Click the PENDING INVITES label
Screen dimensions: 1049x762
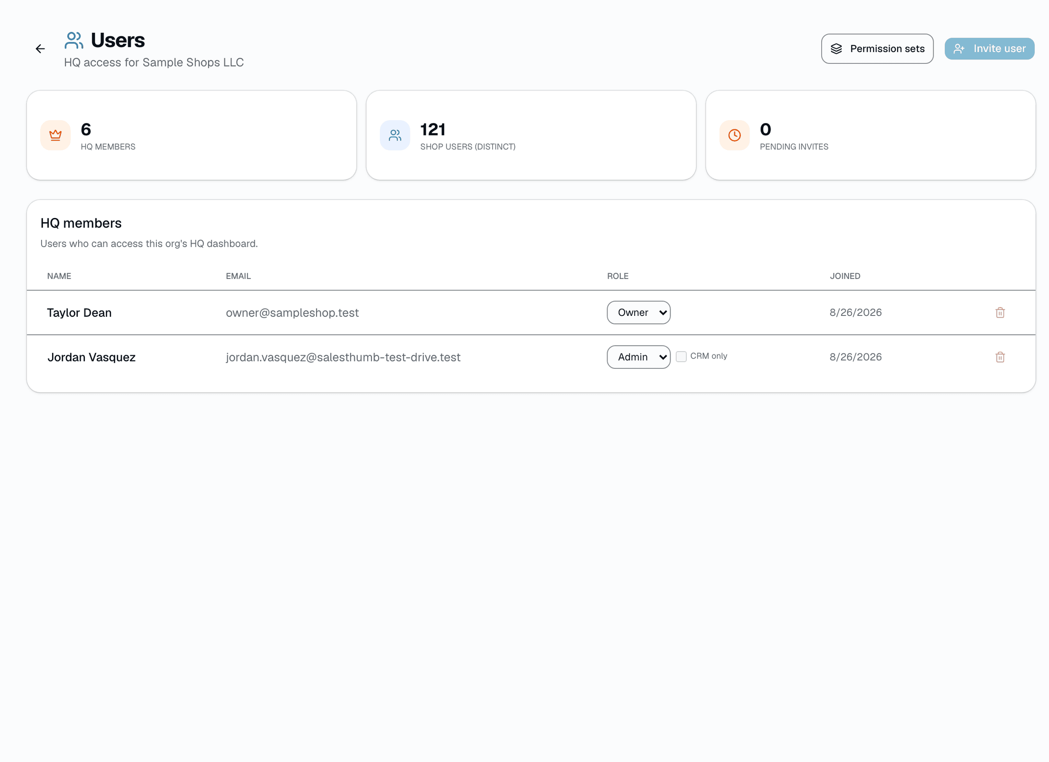[794, 146]
